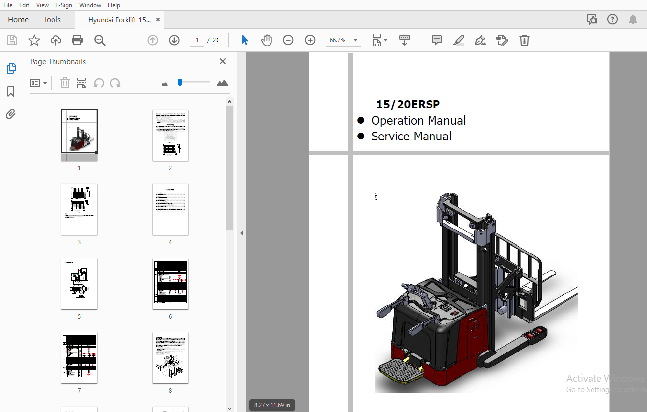The width and height of the screenshot is (647, 412).
Task: Open the fit page options tool
Action: (379, 40)
